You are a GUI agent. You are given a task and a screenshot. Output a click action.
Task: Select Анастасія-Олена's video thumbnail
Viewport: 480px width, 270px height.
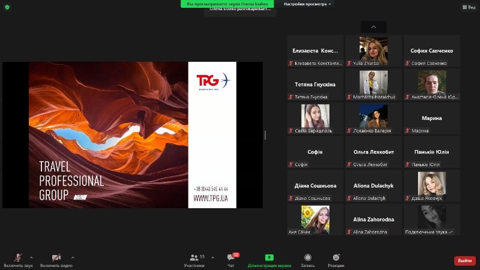pyautogui.click(x=432, y=83)
